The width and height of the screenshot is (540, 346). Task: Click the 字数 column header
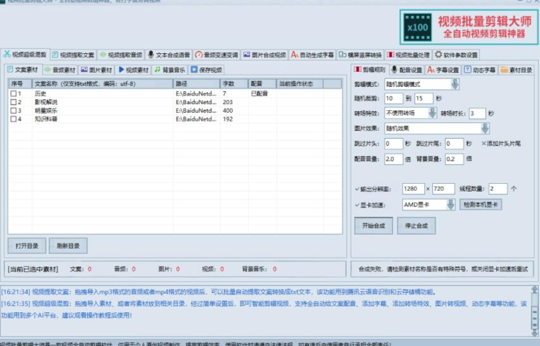pyautogui.click(x=228, y=84)
